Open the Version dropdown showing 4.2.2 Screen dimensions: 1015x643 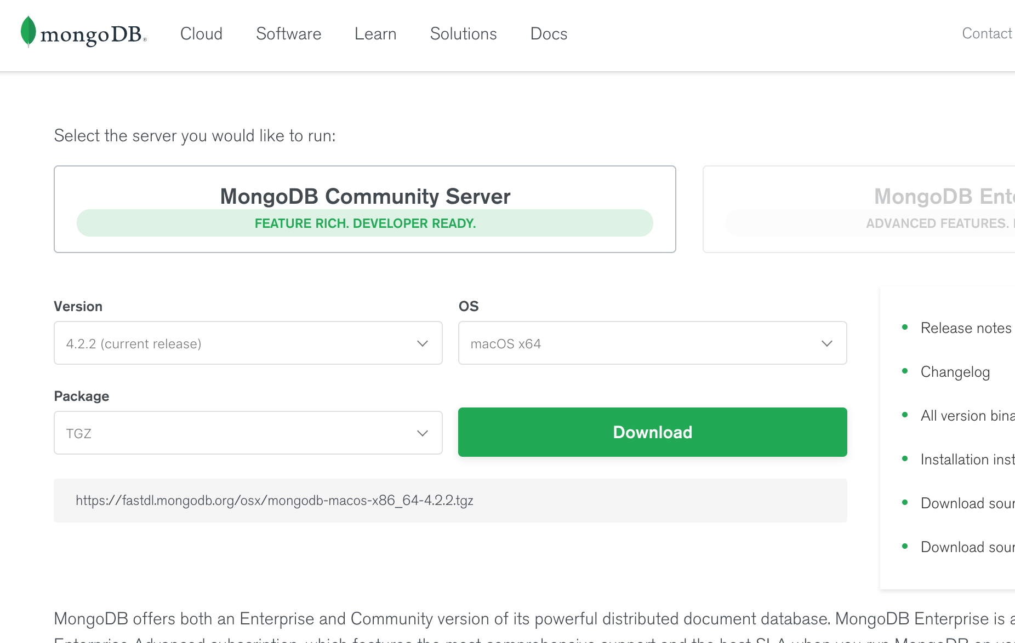(x=248, y=343)
